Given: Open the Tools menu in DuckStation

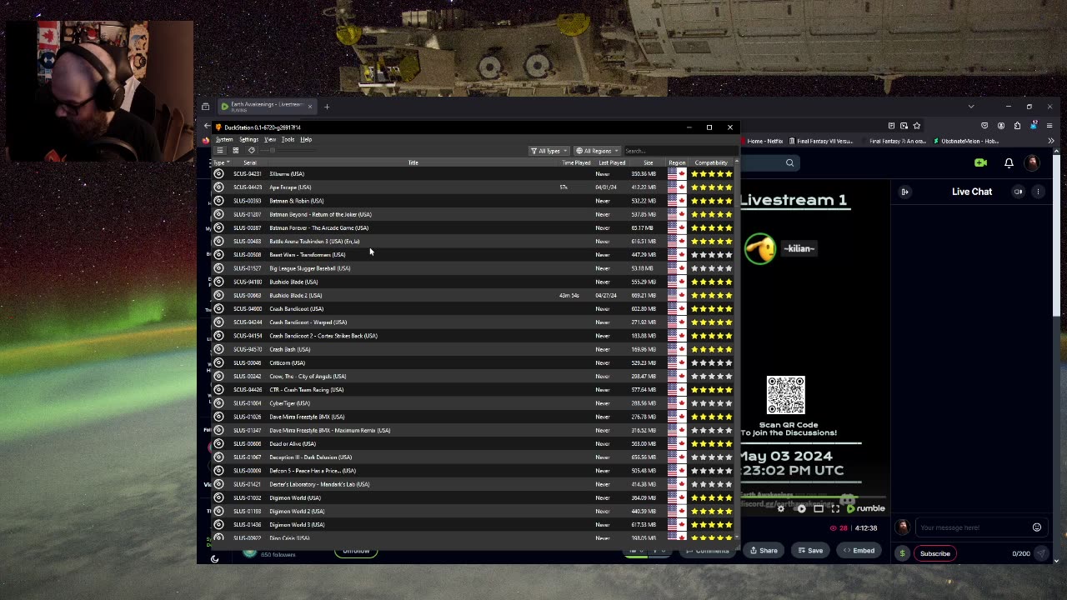Looking at the screenshot, I should click(288, 139).
